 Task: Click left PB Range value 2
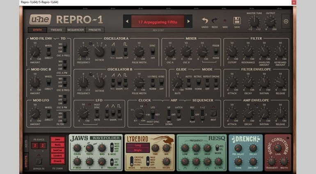tap(35, 145)
